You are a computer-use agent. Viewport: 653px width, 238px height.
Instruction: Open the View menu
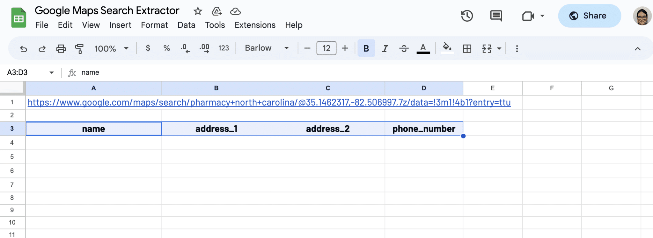point(91,25)
